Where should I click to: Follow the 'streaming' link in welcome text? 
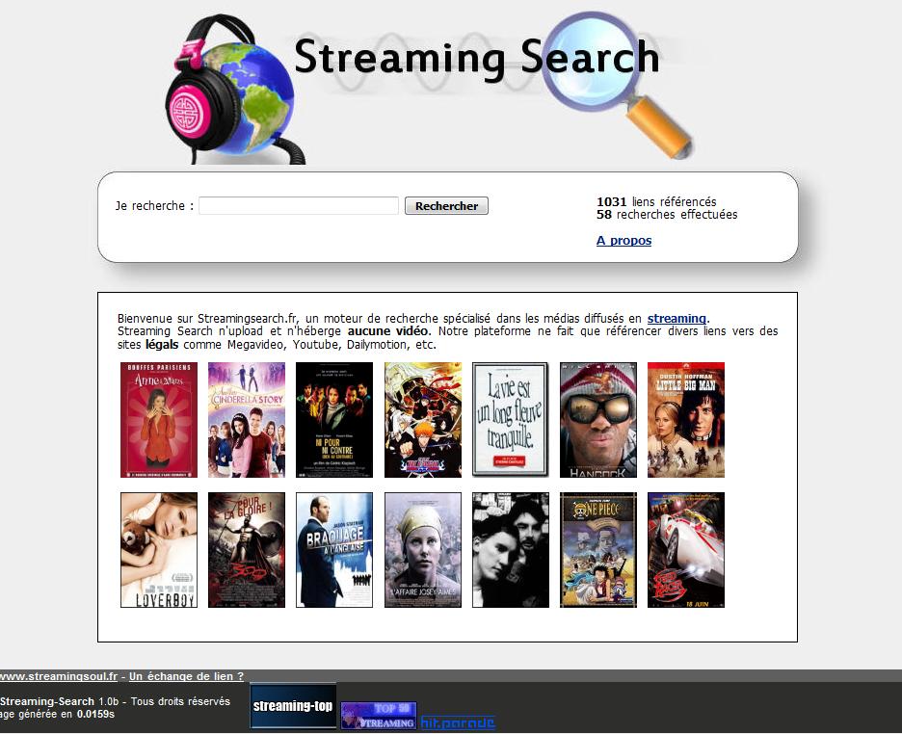[x=676, y=319]
